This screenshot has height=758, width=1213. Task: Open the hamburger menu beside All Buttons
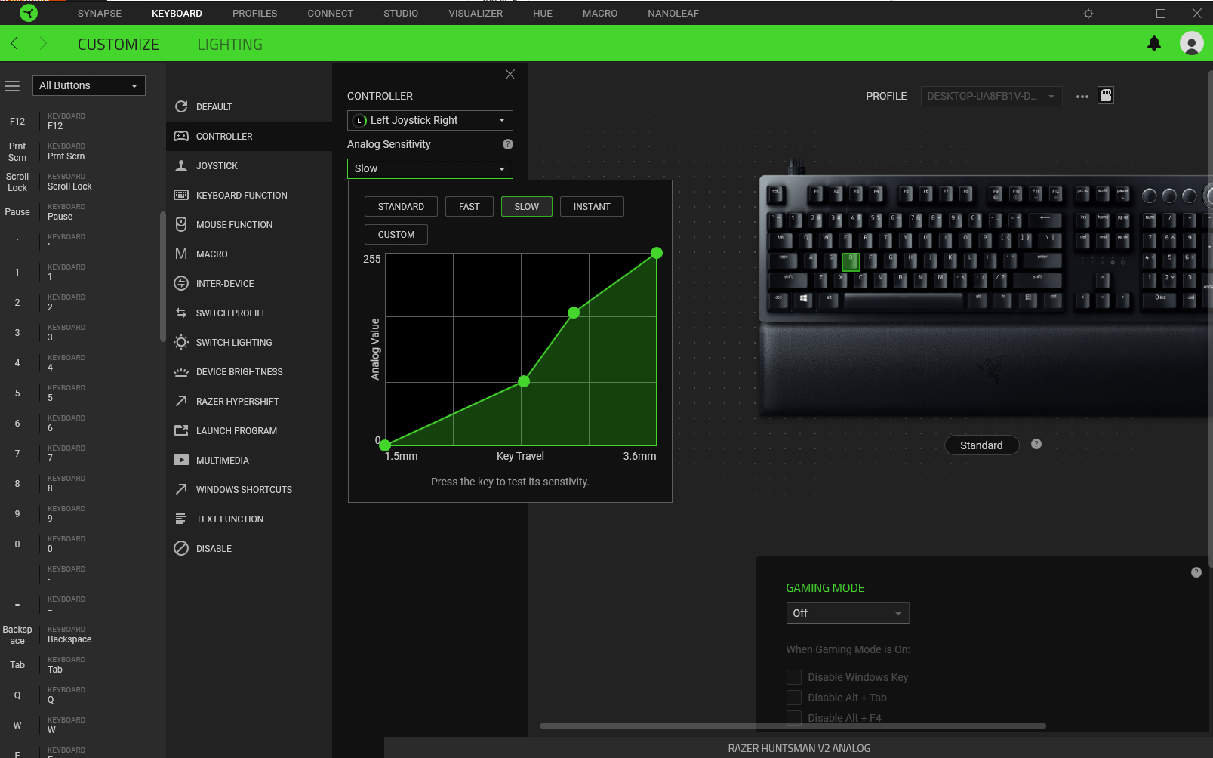coord(12,86)
